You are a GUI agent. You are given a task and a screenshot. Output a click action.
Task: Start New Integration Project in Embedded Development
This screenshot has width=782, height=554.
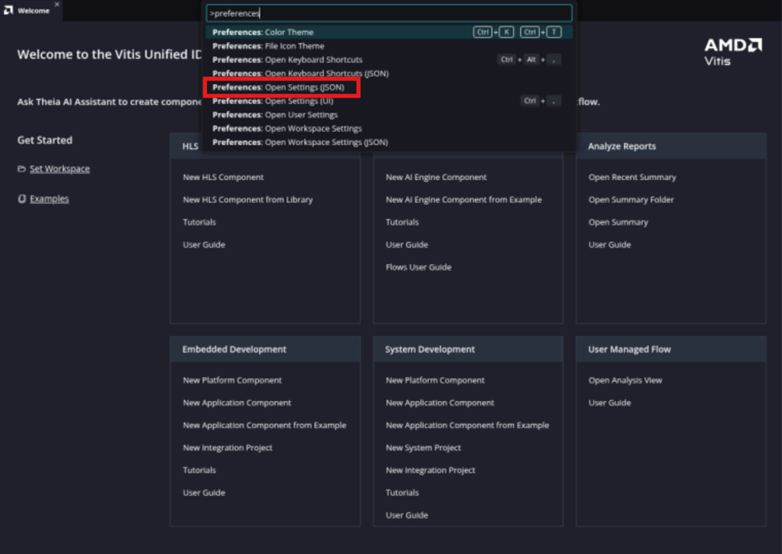(x=227, y=447)
